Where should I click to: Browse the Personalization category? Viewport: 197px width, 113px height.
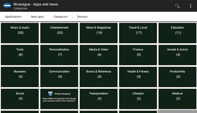59,55
